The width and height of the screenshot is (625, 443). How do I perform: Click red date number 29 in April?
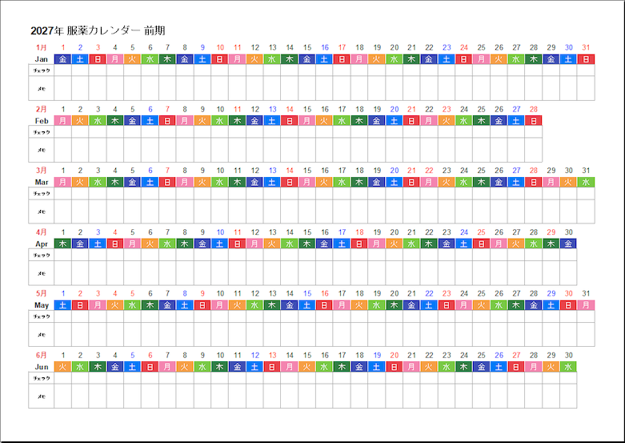(x=551, y=232)
